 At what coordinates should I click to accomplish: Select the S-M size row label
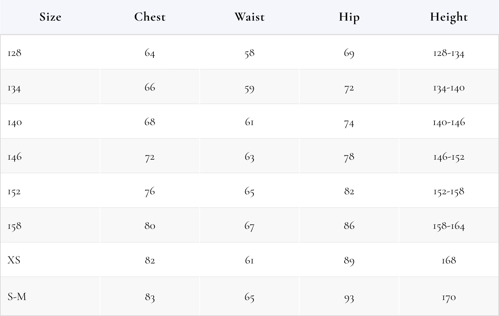click(17, 296)
